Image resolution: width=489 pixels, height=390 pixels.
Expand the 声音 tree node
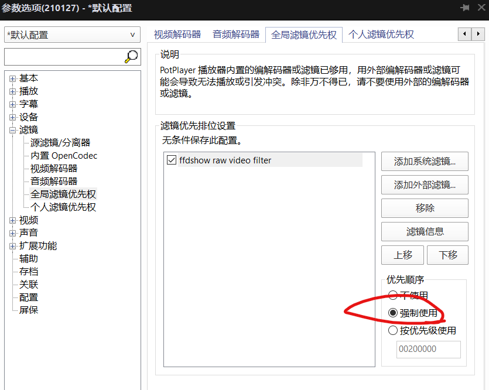pos(12,233)
